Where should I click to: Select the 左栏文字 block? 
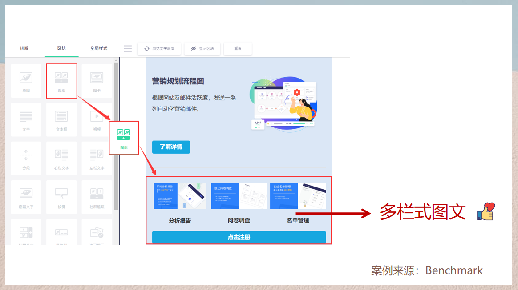click(x=97, y=158)
